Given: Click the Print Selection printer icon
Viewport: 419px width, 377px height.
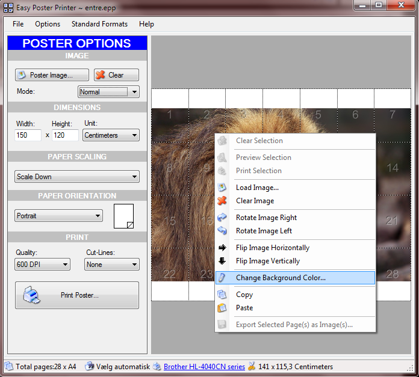Looking at the screenshot, I should (222, 171).
